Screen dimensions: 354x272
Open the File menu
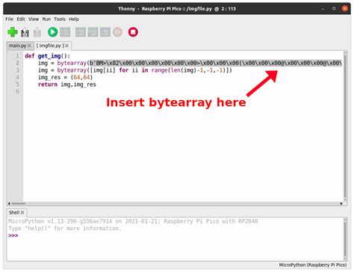10,19
